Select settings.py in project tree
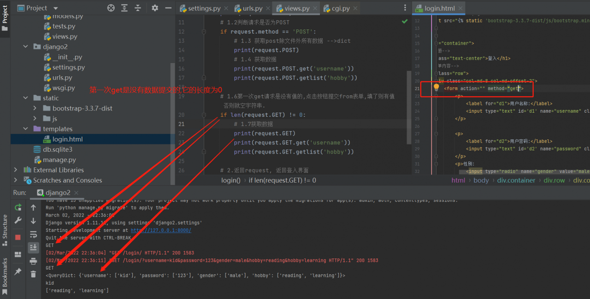This screenshot has width=590, height=299. point(68,67)
